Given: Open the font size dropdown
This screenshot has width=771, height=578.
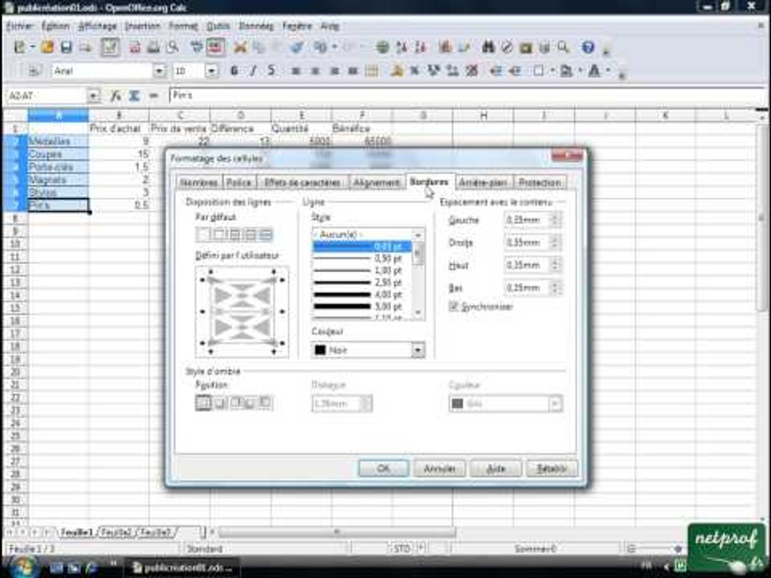Looking at the screenshot, I should (x=211, y=71).
